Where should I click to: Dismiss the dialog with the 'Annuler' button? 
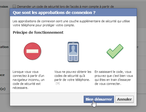[124, 99]
